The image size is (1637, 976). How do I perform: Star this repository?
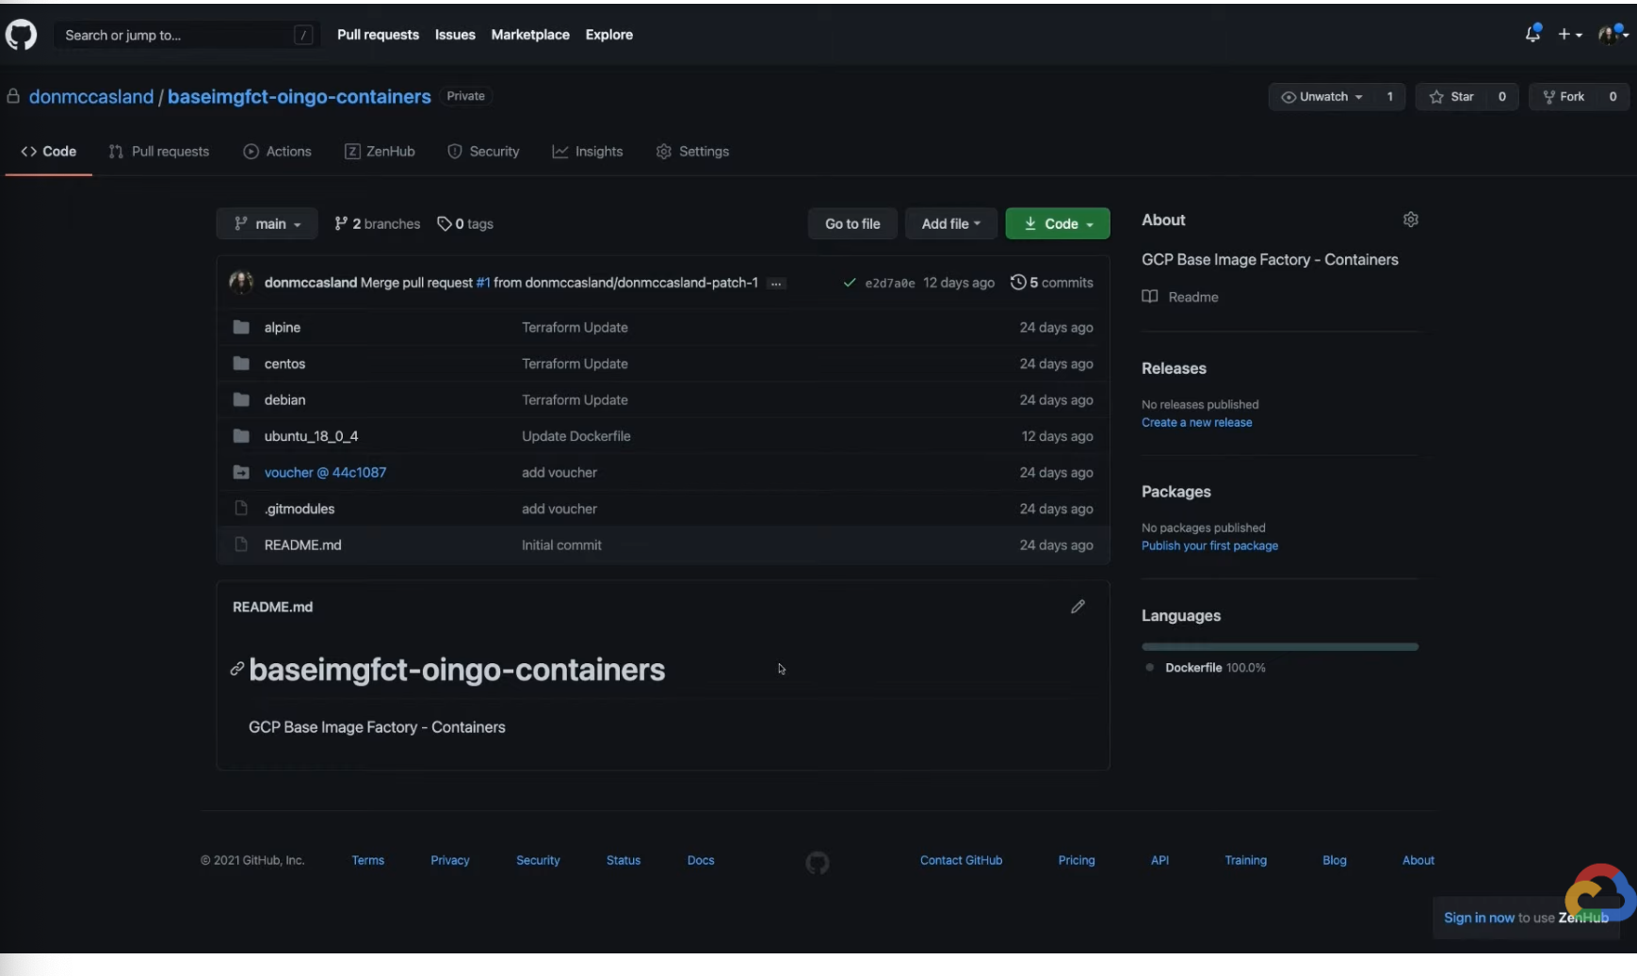(1451, 96)
